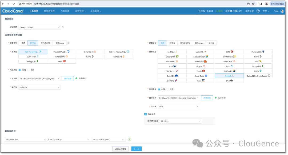
Task: Bookmark this page with the star icon
Action: coord(253,4)
